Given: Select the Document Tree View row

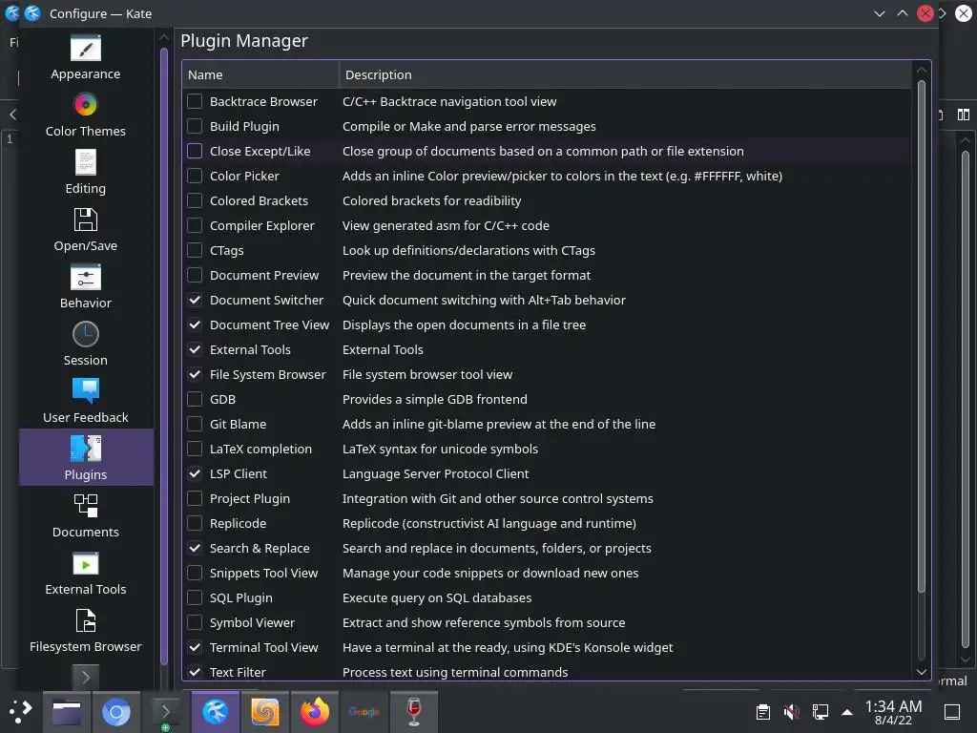Looking at the screenshot, I should coord(547,325).
